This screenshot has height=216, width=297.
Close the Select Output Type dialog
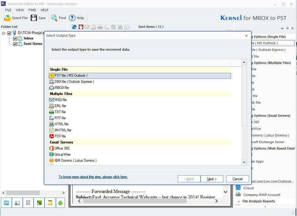246,35
